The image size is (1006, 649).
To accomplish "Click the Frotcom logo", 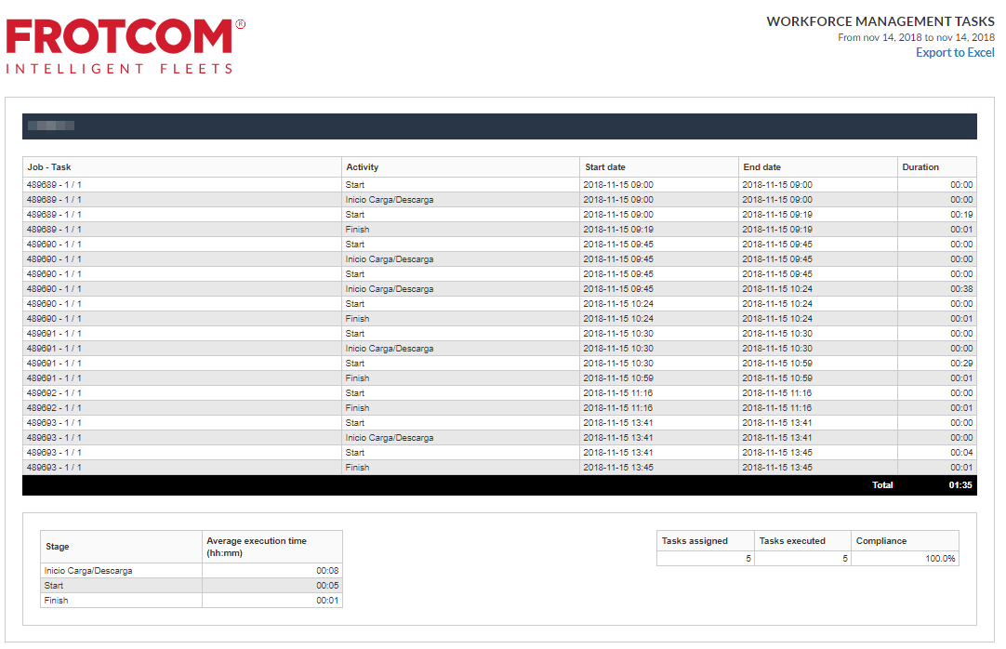I will pos(125,45).
